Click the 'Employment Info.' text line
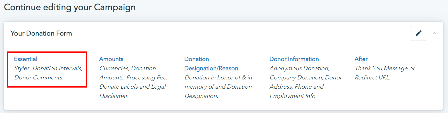The height and width of the screenshot is (113, 448). tap(293, 96)
